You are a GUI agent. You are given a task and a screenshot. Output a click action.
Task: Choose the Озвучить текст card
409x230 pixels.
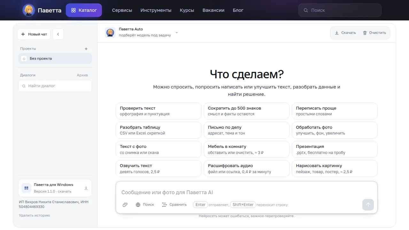158,169
